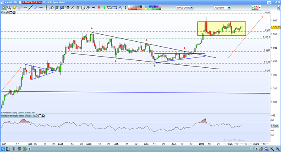281x152 pixels.
Task: Select the ellipse drawing tool
Action: pyautogui.click(x=110, y=8)
